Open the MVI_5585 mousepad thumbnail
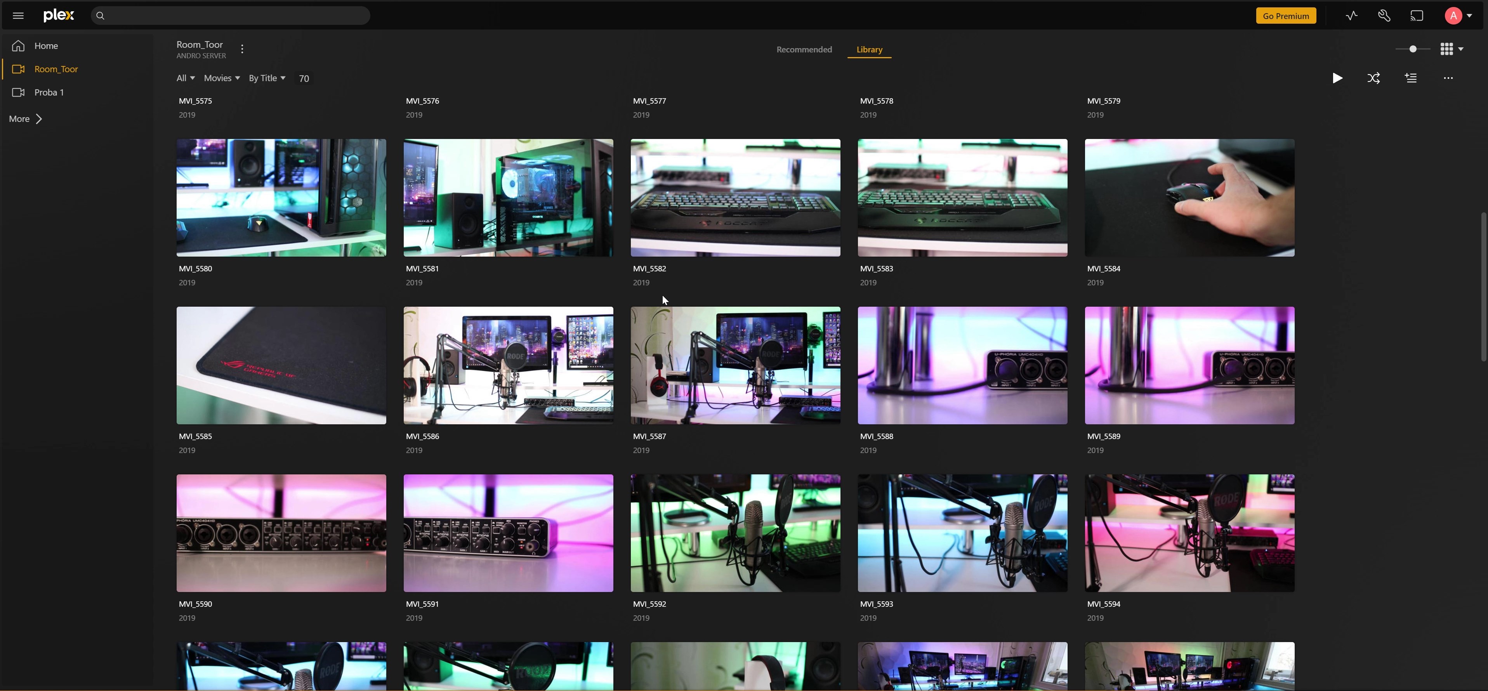Viewport: 1488px width, 691px height. pos(281,365)
